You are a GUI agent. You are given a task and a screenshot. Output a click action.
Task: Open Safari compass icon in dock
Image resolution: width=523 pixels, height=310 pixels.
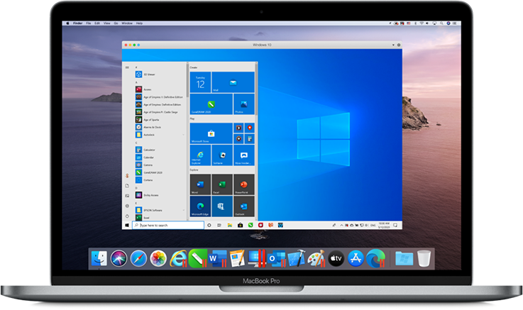click(x=138, y=259)
